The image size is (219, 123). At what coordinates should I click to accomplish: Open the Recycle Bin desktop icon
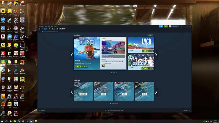coord(3,88)
